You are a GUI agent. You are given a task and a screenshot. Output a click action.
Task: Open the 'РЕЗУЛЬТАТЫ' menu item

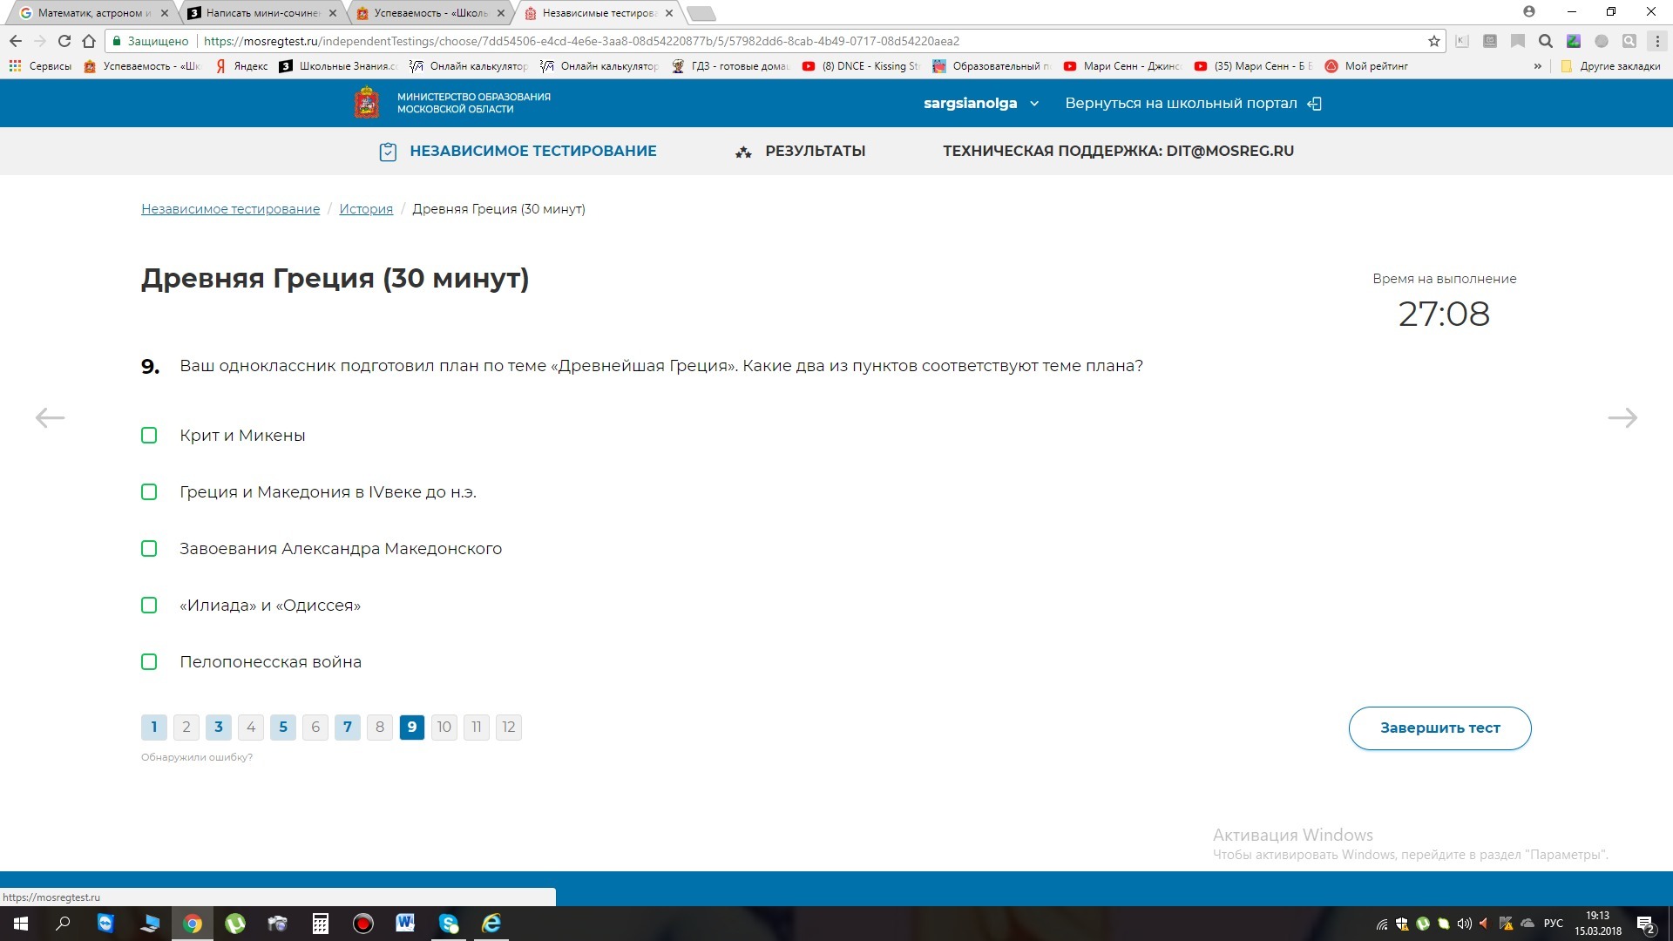click(815, 152)
